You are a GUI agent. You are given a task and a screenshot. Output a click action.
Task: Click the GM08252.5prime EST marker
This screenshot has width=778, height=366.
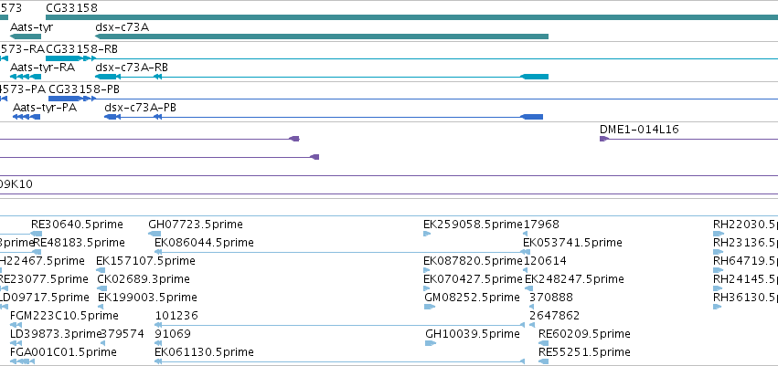(x=430, y=307)
